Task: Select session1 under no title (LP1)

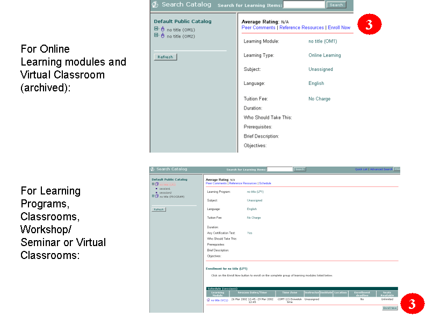Action: pyautogui.click(x=165, y=189)
